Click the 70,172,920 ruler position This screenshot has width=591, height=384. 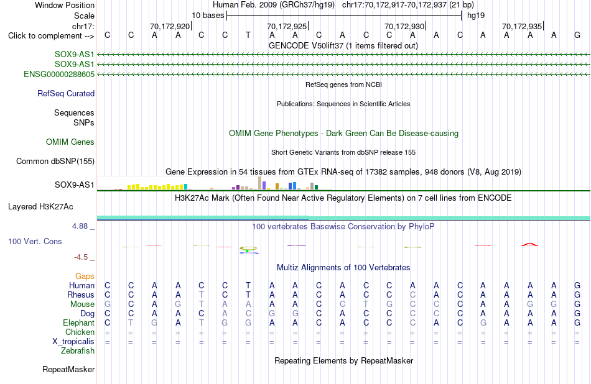pos(170,26)
